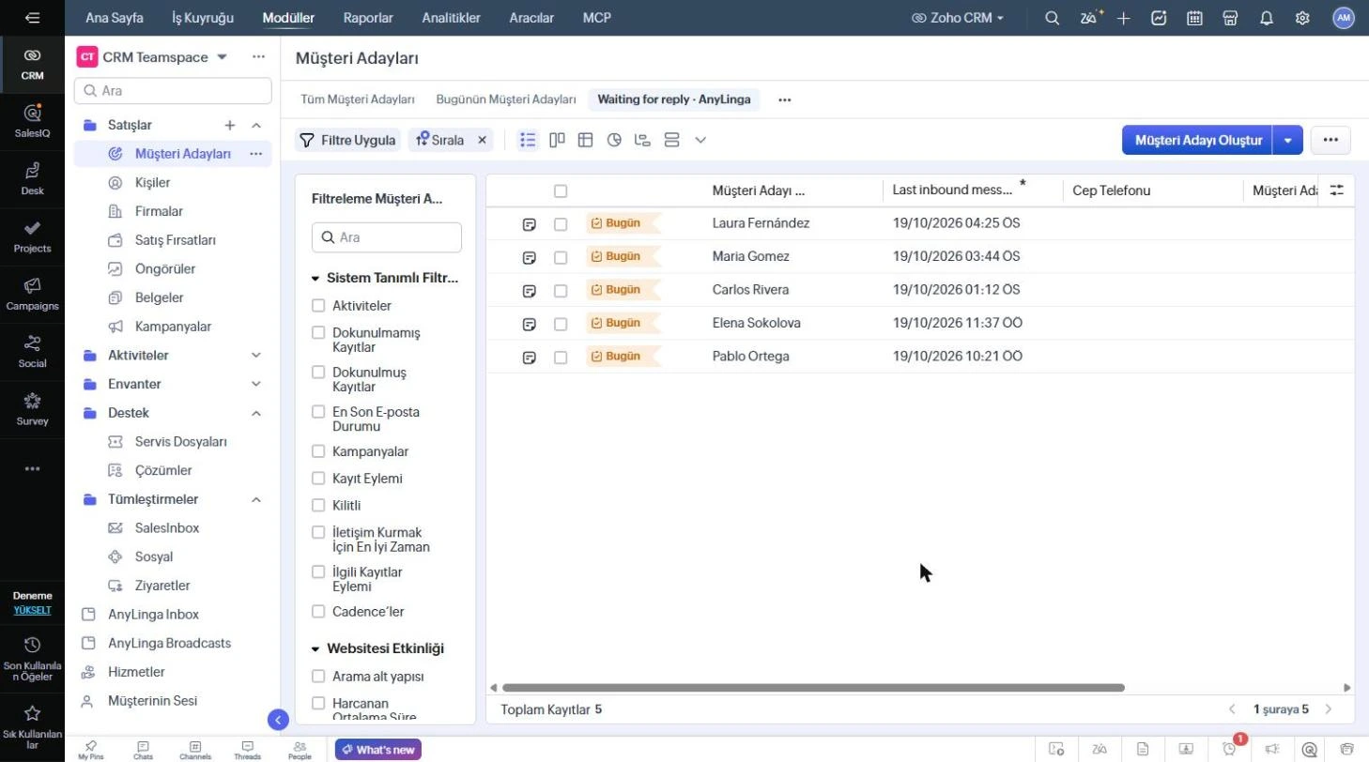Select the Maria Gomez row checkbox
This screenshot has width=1369, height=762.
(561, 257)
